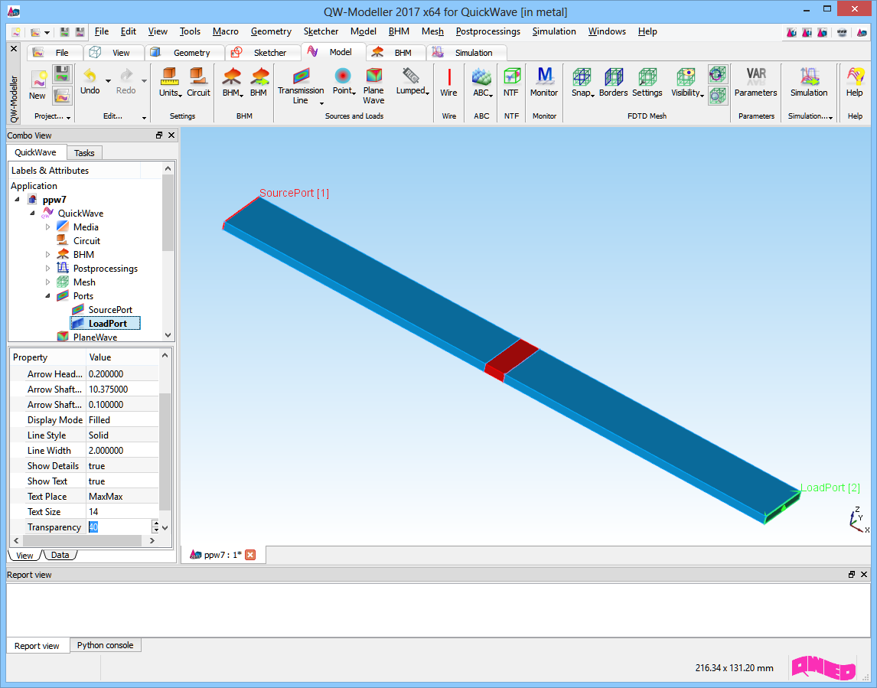Select the Transmission Line source icon
This screenshot has height=688, width=877.
click(301, 76)
